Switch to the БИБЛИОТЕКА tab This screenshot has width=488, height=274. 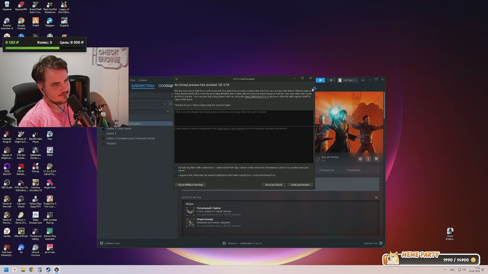[x=143, y=86]
